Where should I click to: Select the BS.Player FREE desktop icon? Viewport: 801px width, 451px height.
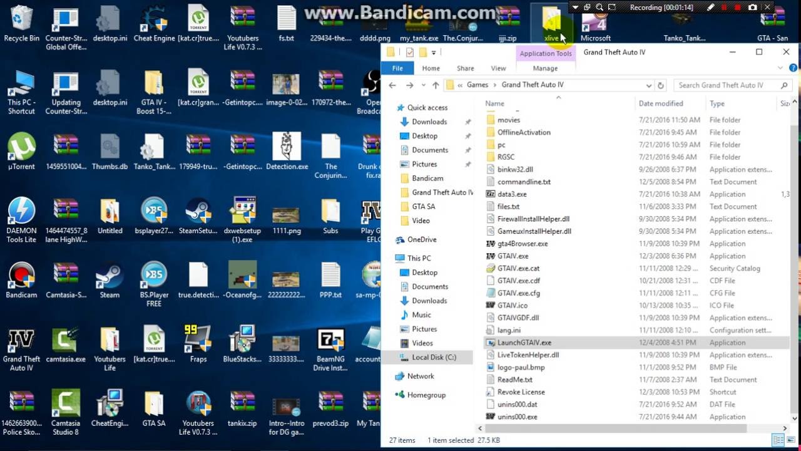154,284
